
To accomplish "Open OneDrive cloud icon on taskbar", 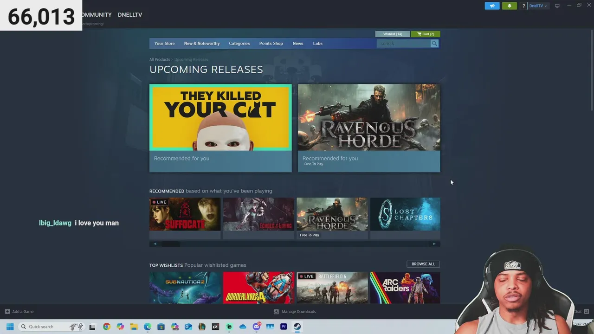I will (x=243, y=327).
